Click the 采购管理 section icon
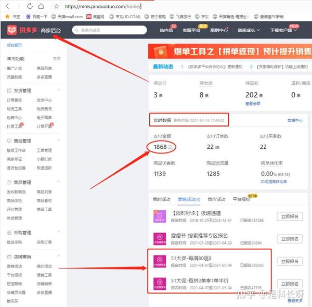 click(9, 233)
